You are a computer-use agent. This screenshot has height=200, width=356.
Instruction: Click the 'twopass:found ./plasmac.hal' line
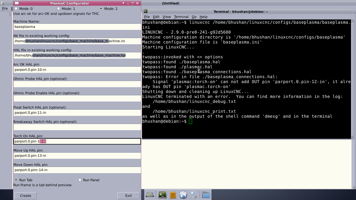click(177, 67)
